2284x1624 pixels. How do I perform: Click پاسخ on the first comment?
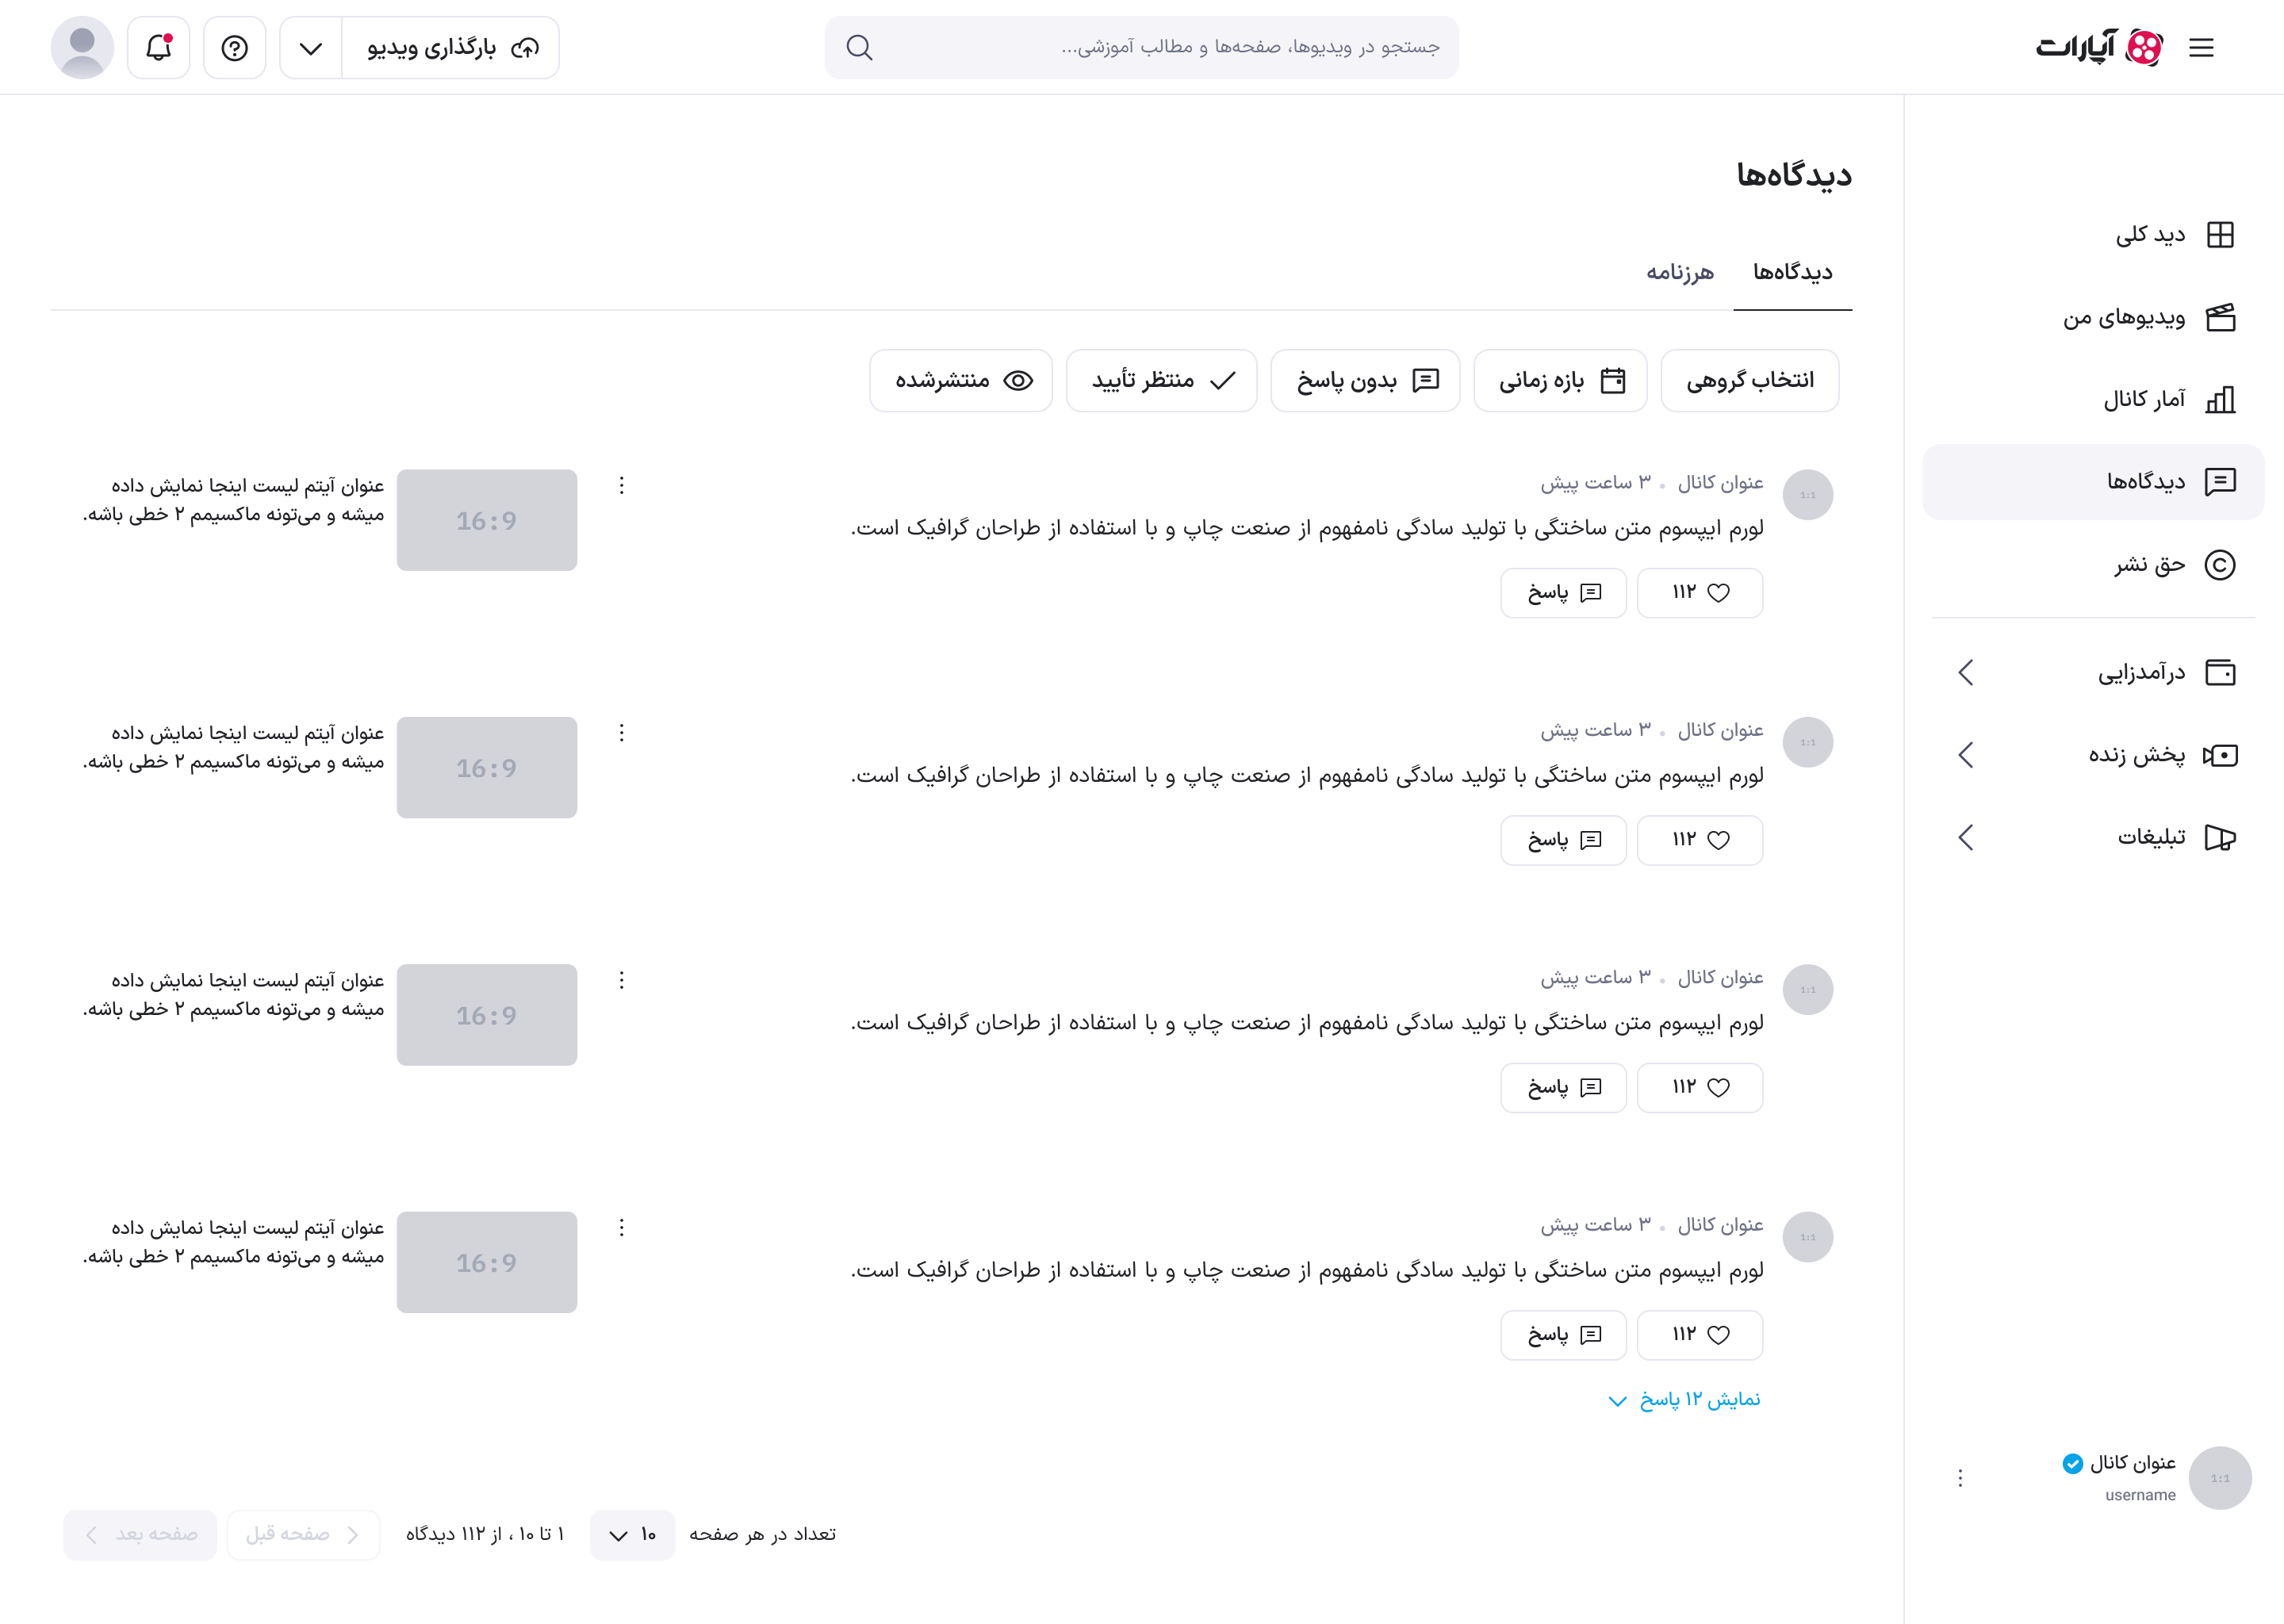coord(1563,592)
